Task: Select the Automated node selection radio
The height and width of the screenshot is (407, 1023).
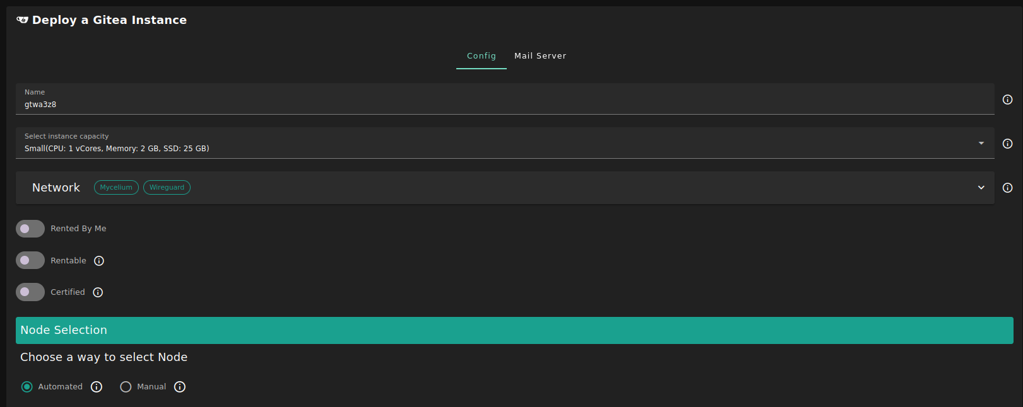Action: pos(27,387)
